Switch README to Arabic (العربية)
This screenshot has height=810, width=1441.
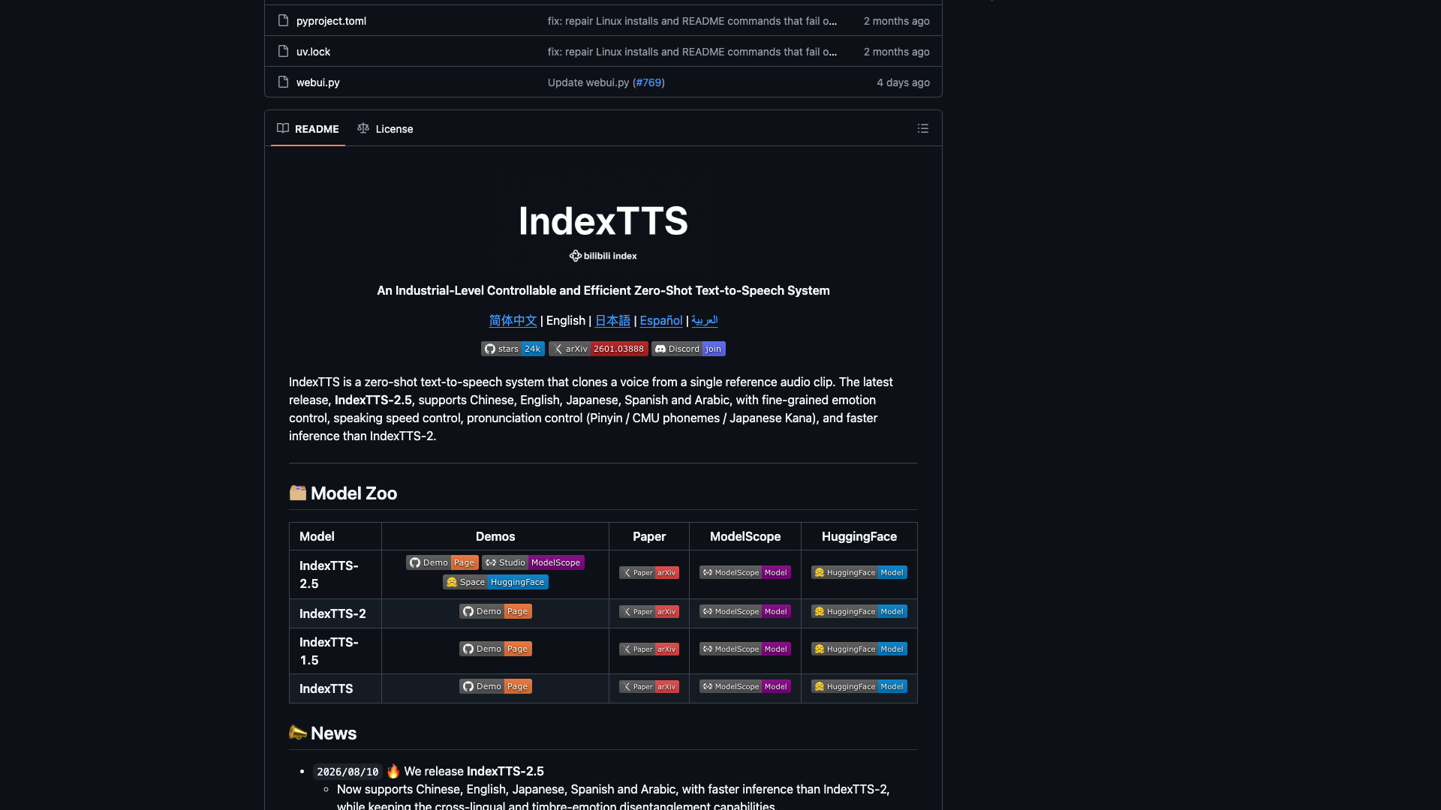[704, 320]
